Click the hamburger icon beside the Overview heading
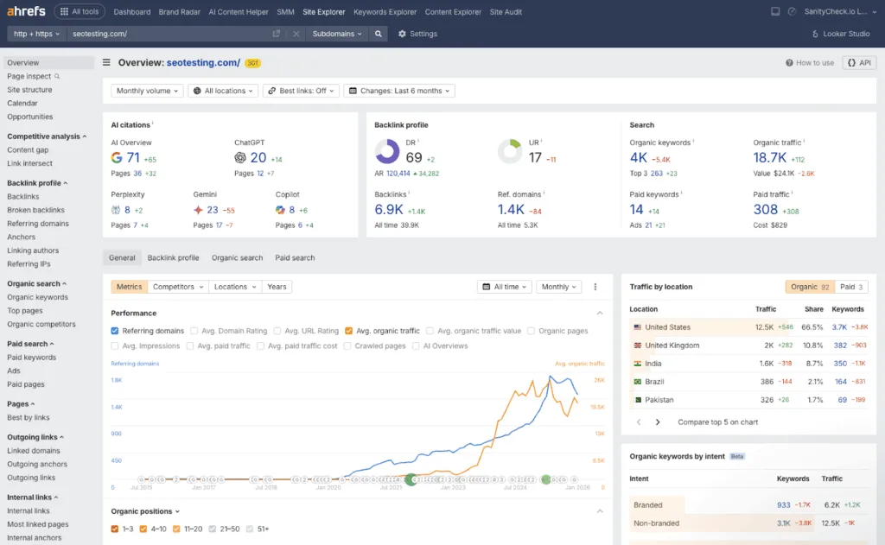This screenshot has width=885, height=545. point(105,62)
